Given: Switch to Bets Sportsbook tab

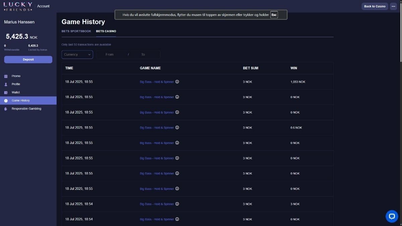Looking at the screenshot, I should 76,31.
